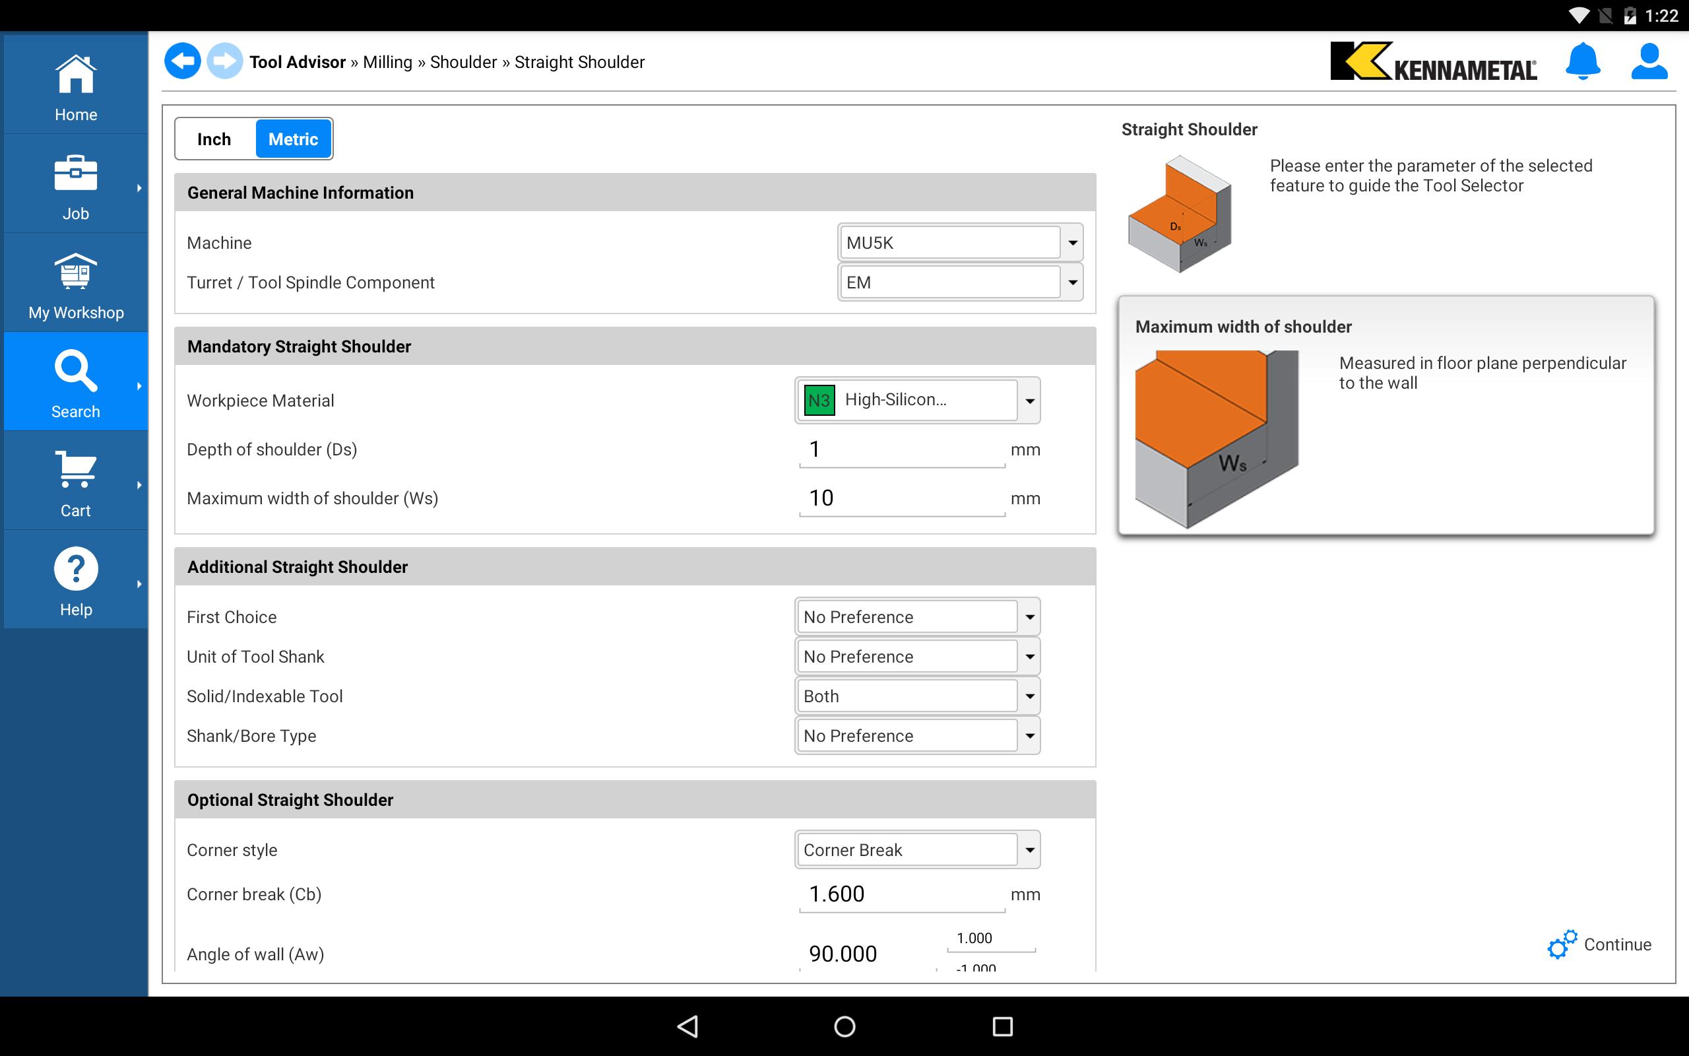
Task: Go to Home in the sidebar
Action: point(75,86)
